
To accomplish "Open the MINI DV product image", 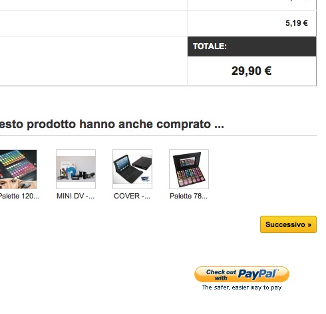I will click(76, 169).
